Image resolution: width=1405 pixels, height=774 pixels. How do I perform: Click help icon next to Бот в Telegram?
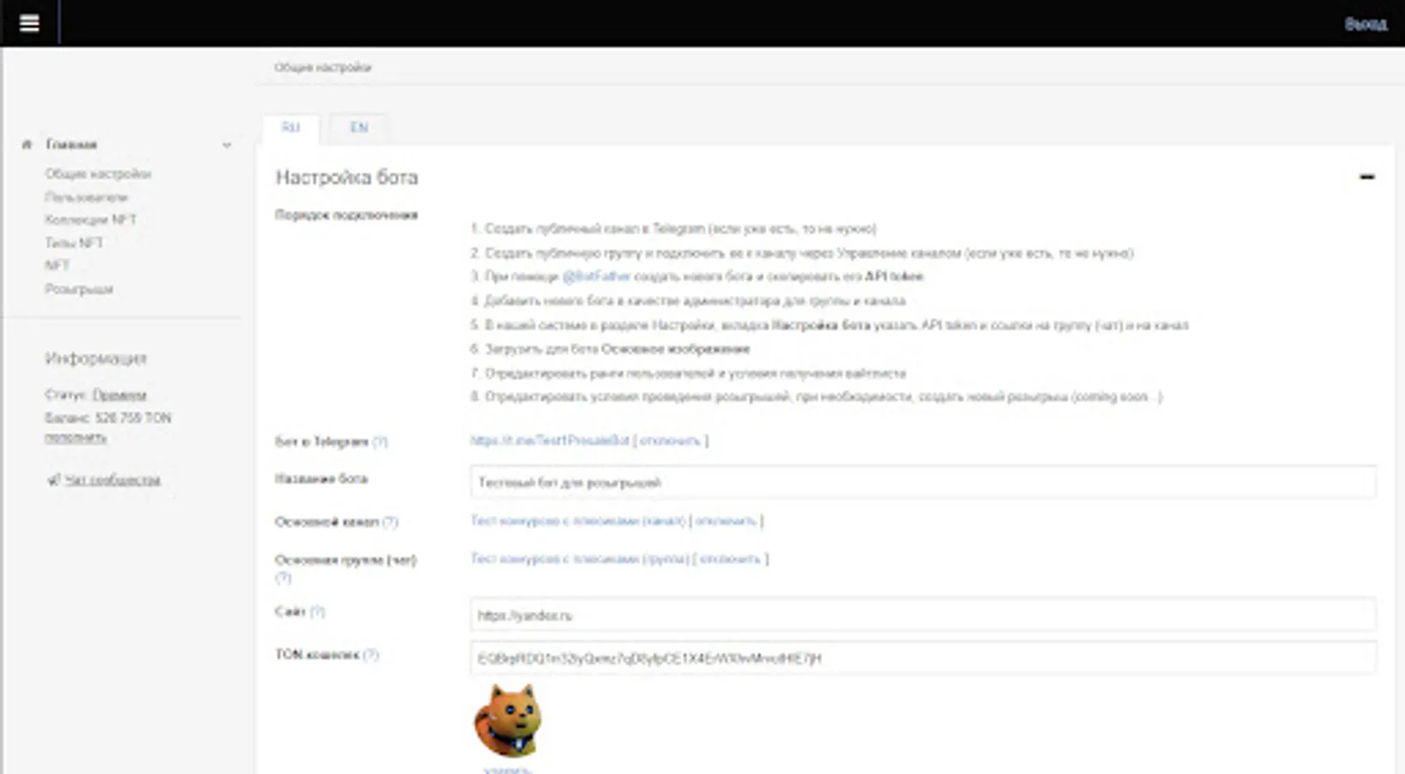380,442
